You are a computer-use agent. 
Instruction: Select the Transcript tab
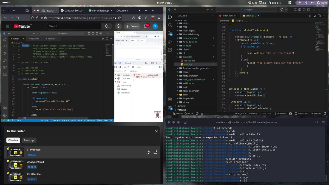pos(29,140)
